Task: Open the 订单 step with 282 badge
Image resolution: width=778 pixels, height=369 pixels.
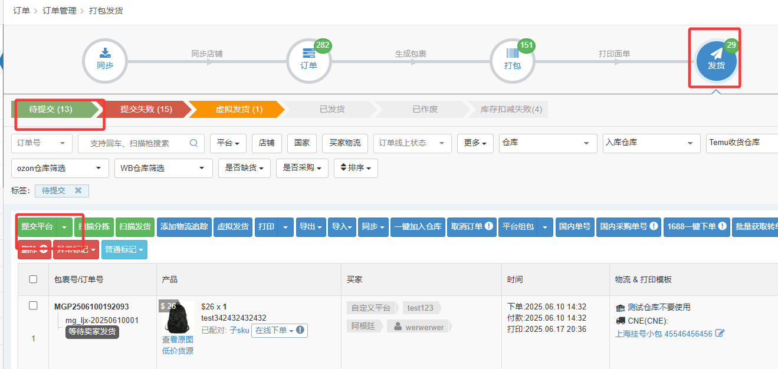Action: 308,61
